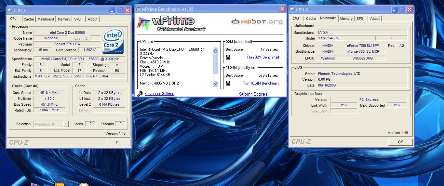Click the wPrime Multithreaded Benchmark logo
Image resolution: width=444 pixels, height=186 pixels.
coord(171,23)
